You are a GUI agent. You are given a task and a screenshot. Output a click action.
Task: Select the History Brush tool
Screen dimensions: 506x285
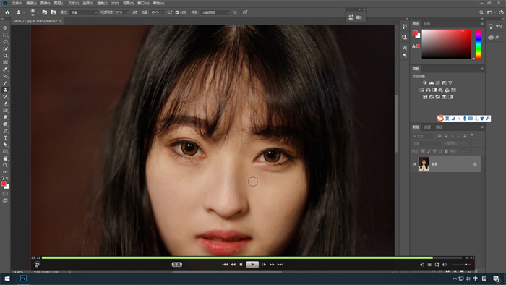(x=5, y=97)
